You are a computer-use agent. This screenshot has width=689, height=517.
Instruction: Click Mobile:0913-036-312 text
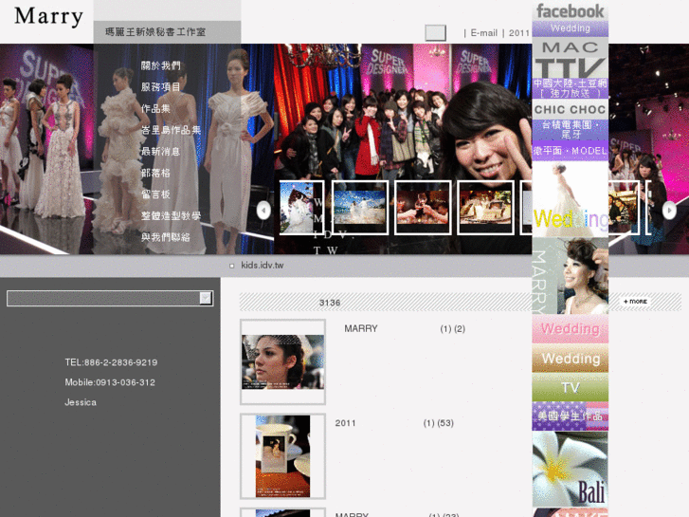pyautogui.click(x=110, y=382)
